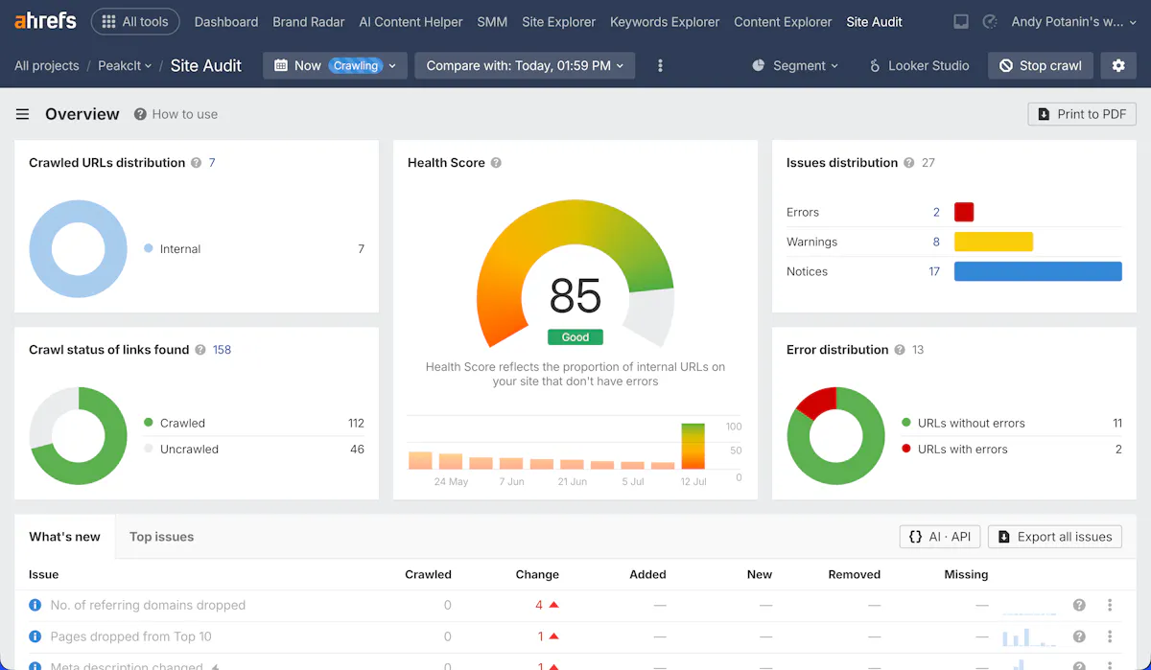Click the red Errors bar
Viewport: 1151px width, 670px height.
coord(964,212)
